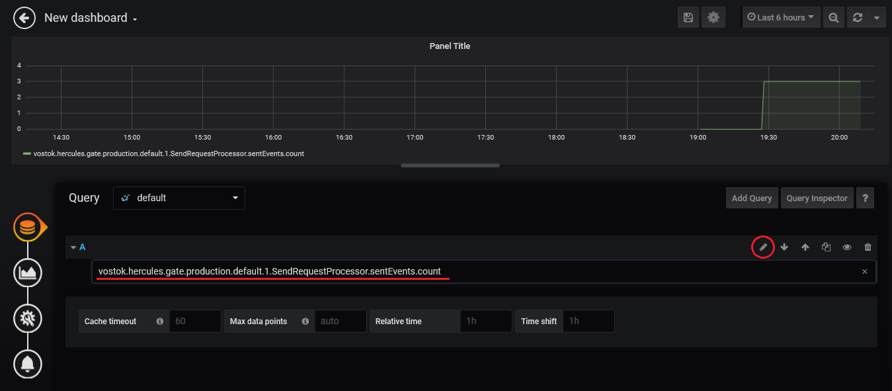Clear the query text with the x icon
Image resolution: width=892 pixels, height=391 pixels.
[865, 271]
